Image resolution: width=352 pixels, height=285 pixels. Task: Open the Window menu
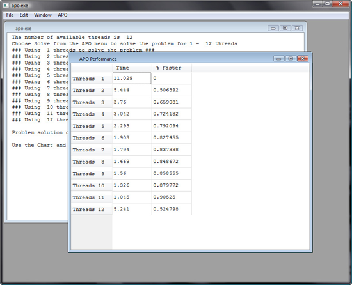click(x=43, y=15)
